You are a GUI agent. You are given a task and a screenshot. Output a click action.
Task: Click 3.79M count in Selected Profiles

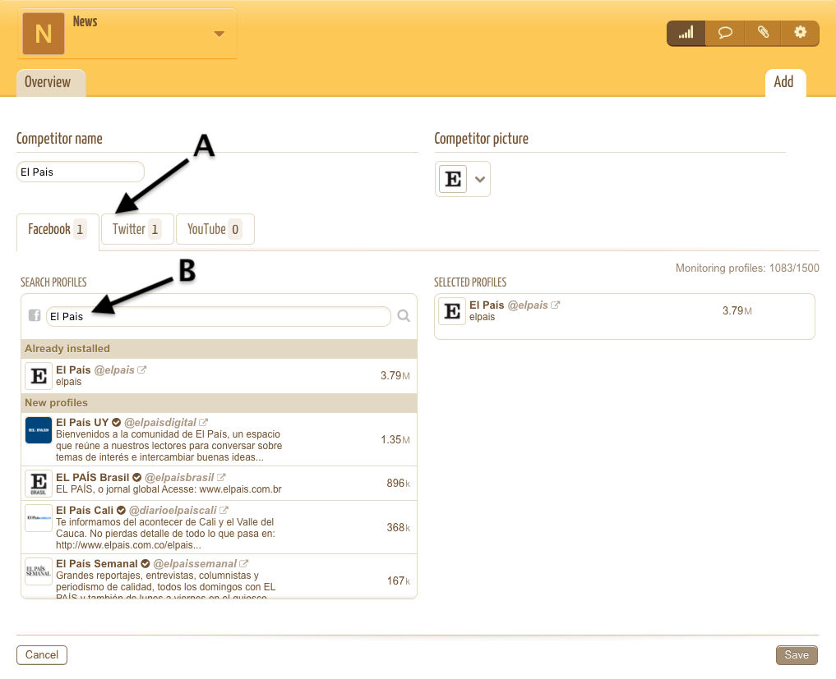click(737, 311)
